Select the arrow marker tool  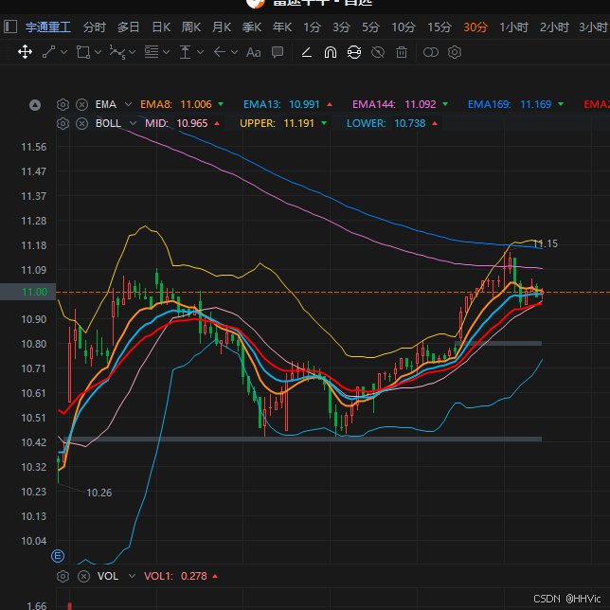click(220, 52)
